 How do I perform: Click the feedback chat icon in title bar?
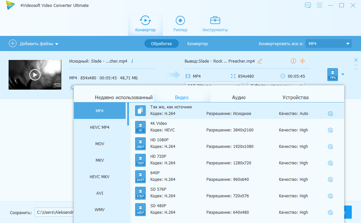[x=308, y=5]
